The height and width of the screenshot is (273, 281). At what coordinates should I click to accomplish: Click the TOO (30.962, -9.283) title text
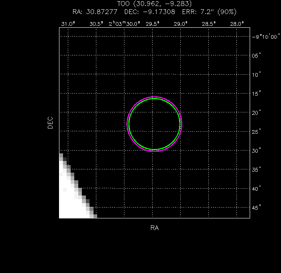click(x=154, y=4)
